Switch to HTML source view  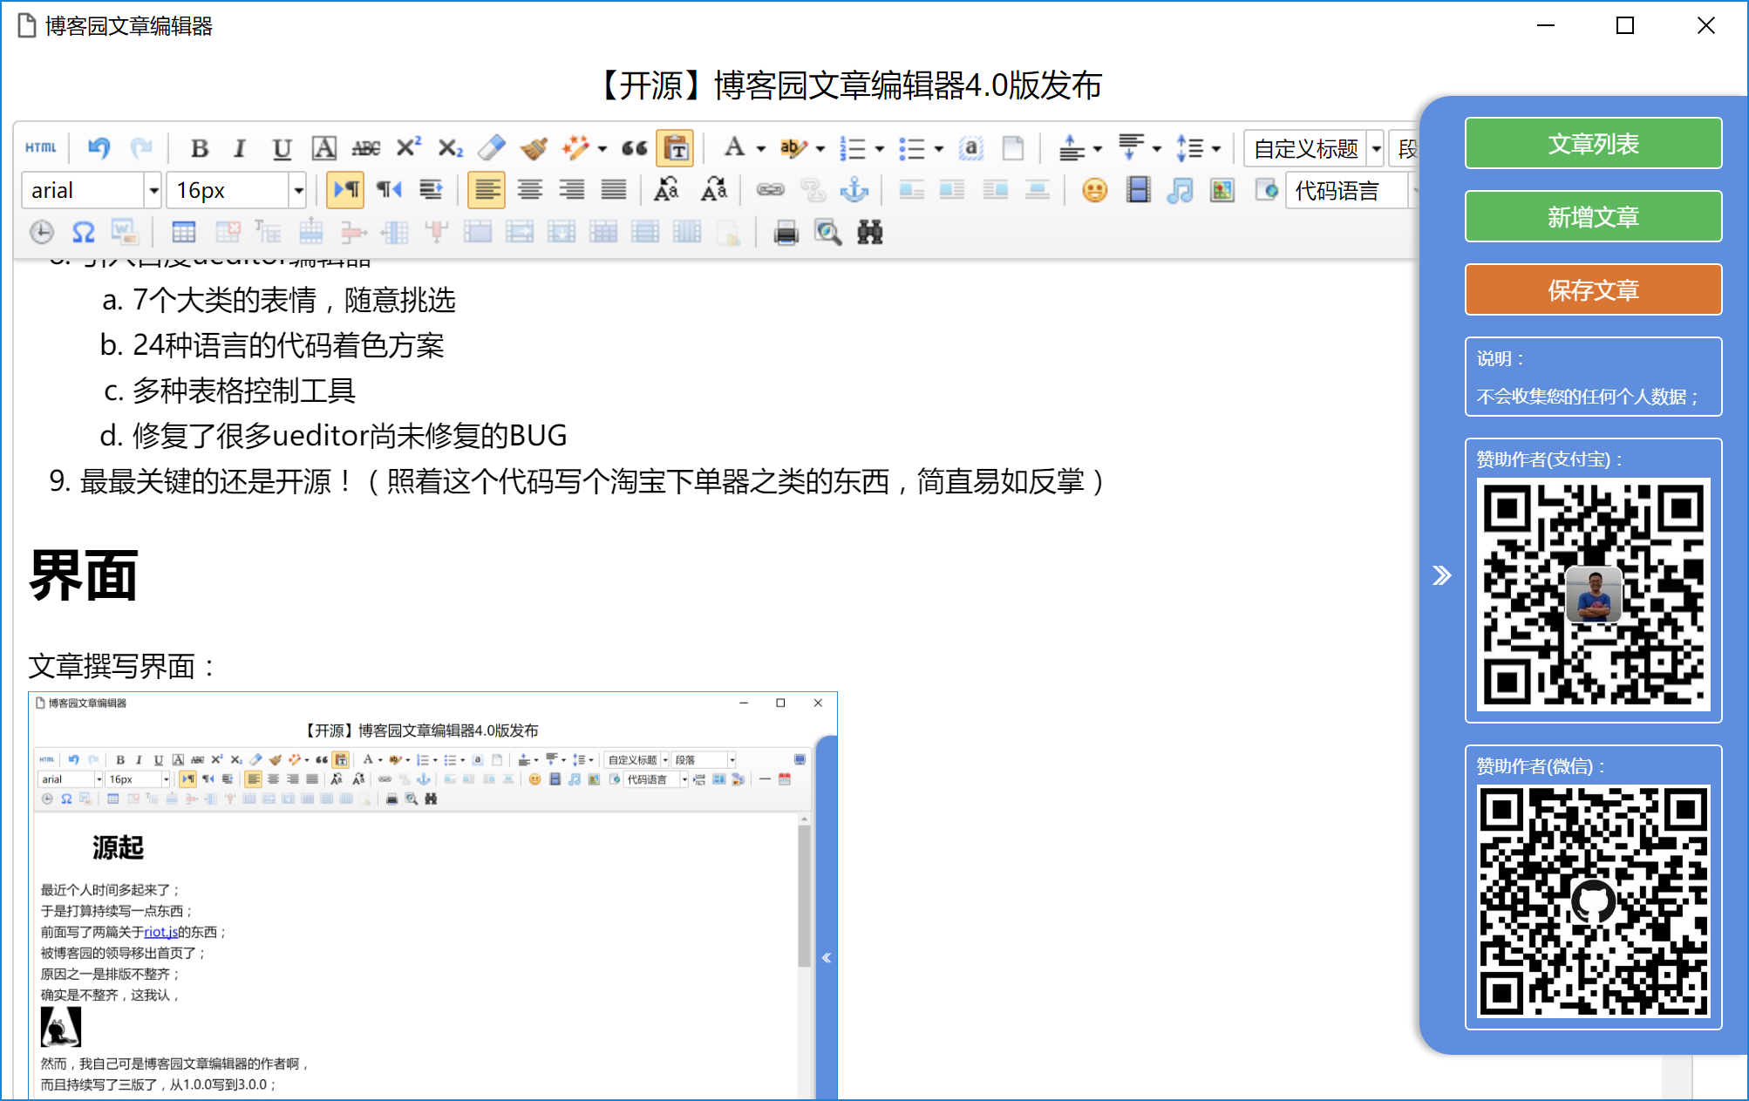tap(41, 148)
